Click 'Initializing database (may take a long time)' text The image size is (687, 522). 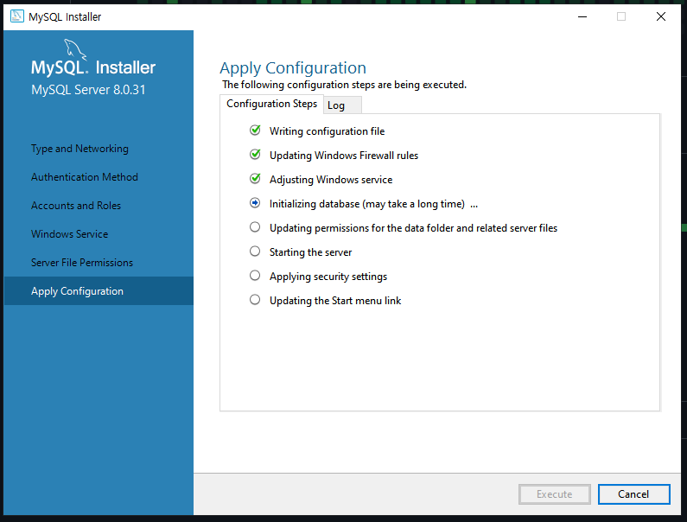coord(367,204)
